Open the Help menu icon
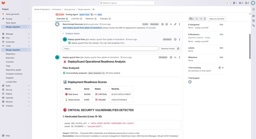 point(3,136)
